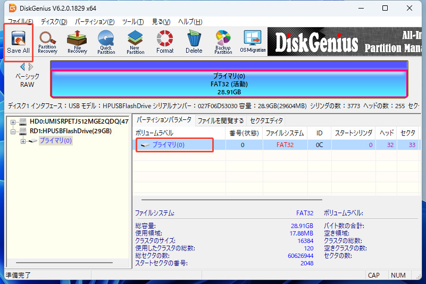
Task: Open the ツール(T) menu
Action: point(133,21)
